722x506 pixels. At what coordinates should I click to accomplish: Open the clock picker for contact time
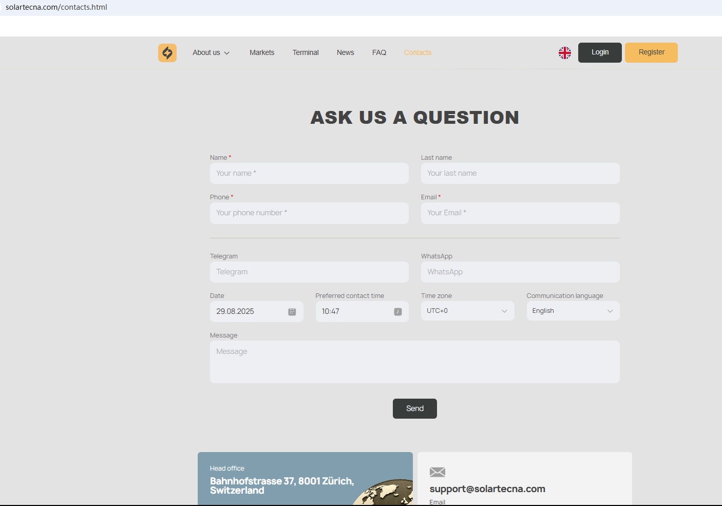coord(397,312)
